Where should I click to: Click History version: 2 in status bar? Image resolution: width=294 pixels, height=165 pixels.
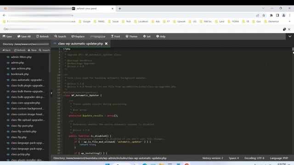point(213,158)
